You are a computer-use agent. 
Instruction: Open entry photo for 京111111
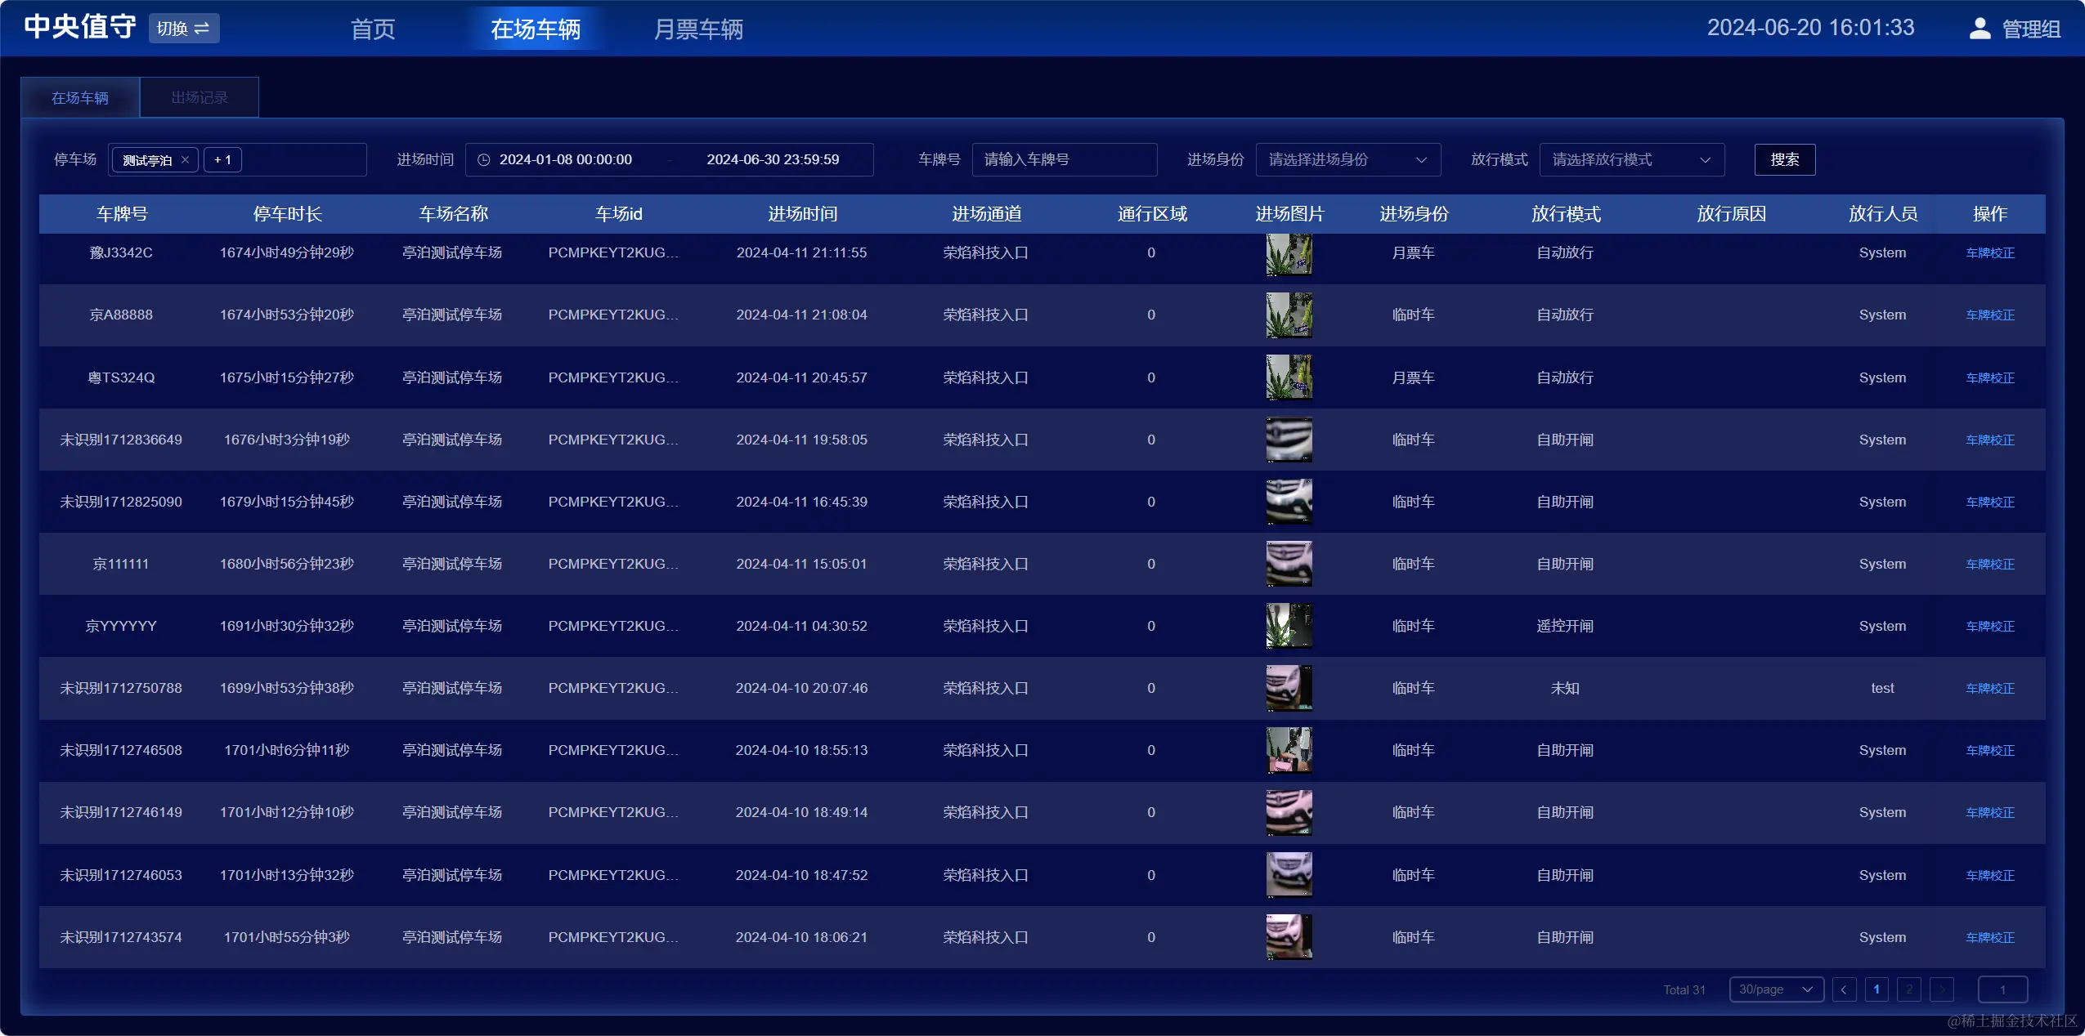1289,564
